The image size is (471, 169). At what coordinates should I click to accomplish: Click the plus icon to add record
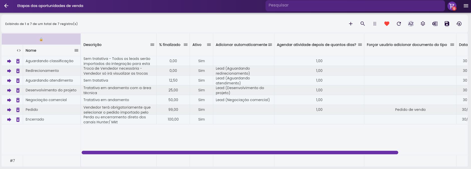350,24
